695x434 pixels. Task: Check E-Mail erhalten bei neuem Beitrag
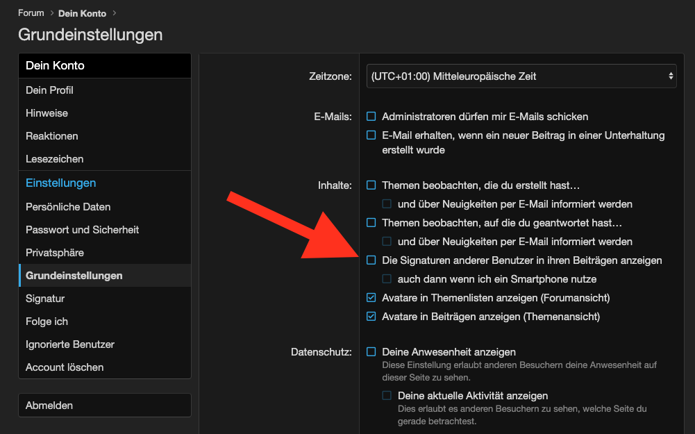tap(371, 135)
